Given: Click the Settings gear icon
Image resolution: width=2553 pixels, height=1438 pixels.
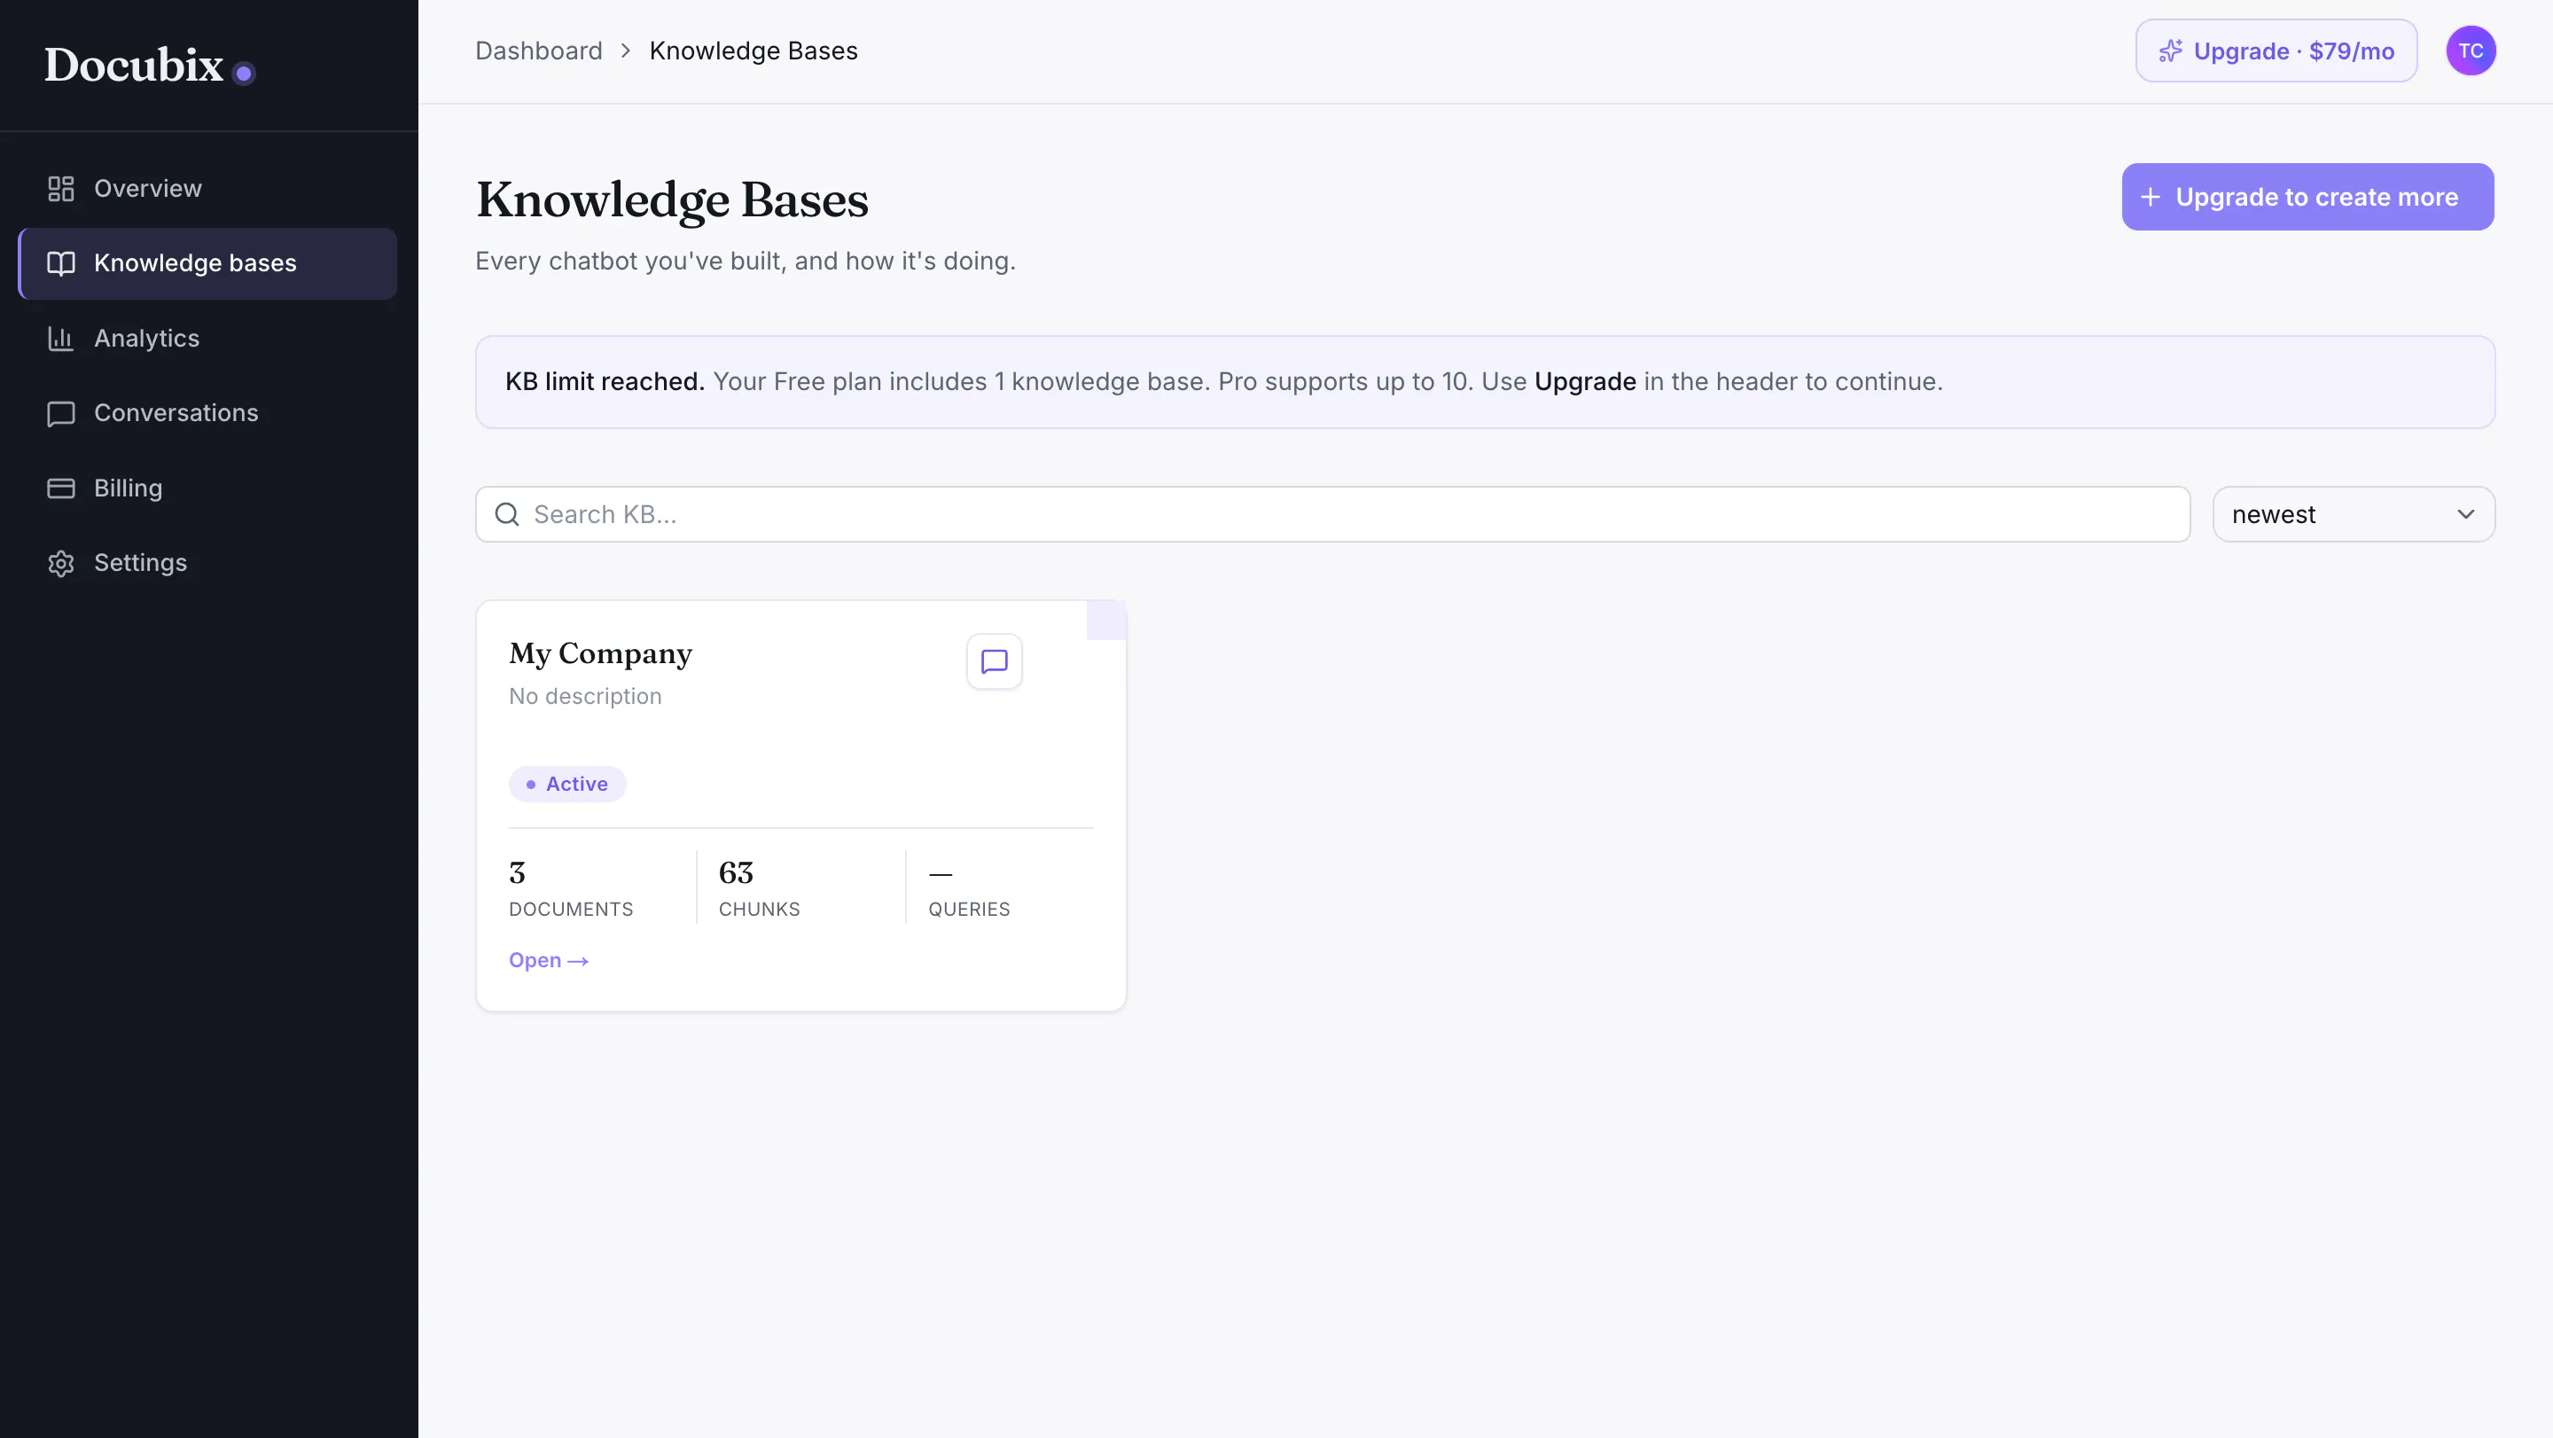Looking at the screenshot, I should (61, 563).
